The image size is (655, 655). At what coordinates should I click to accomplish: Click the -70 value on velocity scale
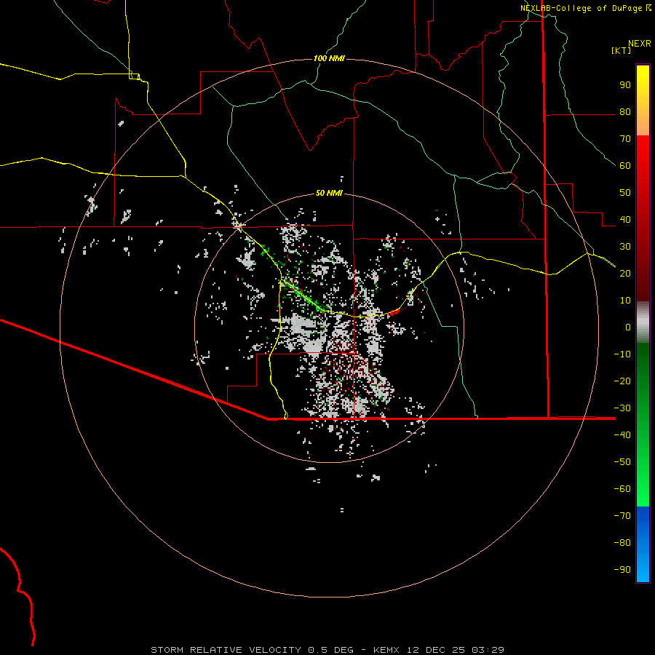622,515
